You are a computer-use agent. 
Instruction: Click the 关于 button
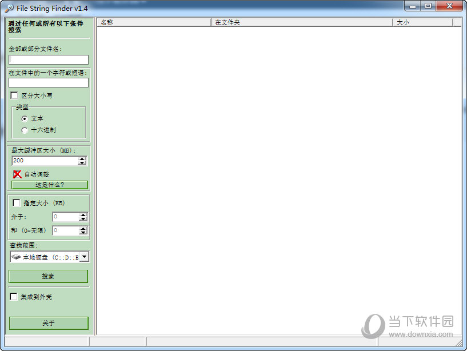coord(49,323)
